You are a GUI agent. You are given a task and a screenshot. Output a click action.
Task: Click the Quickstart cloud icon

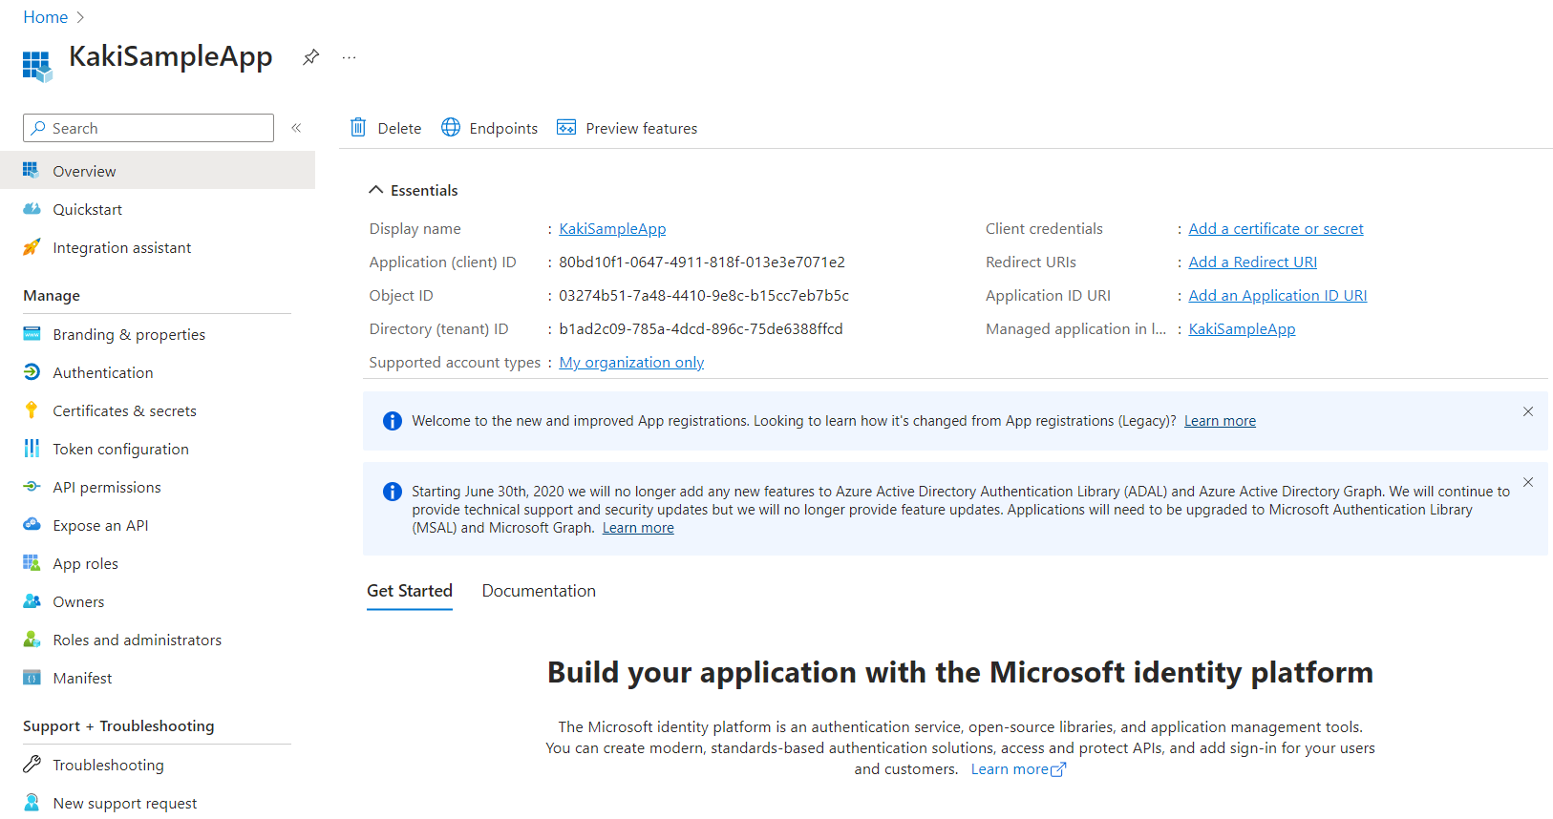(32, 208)
